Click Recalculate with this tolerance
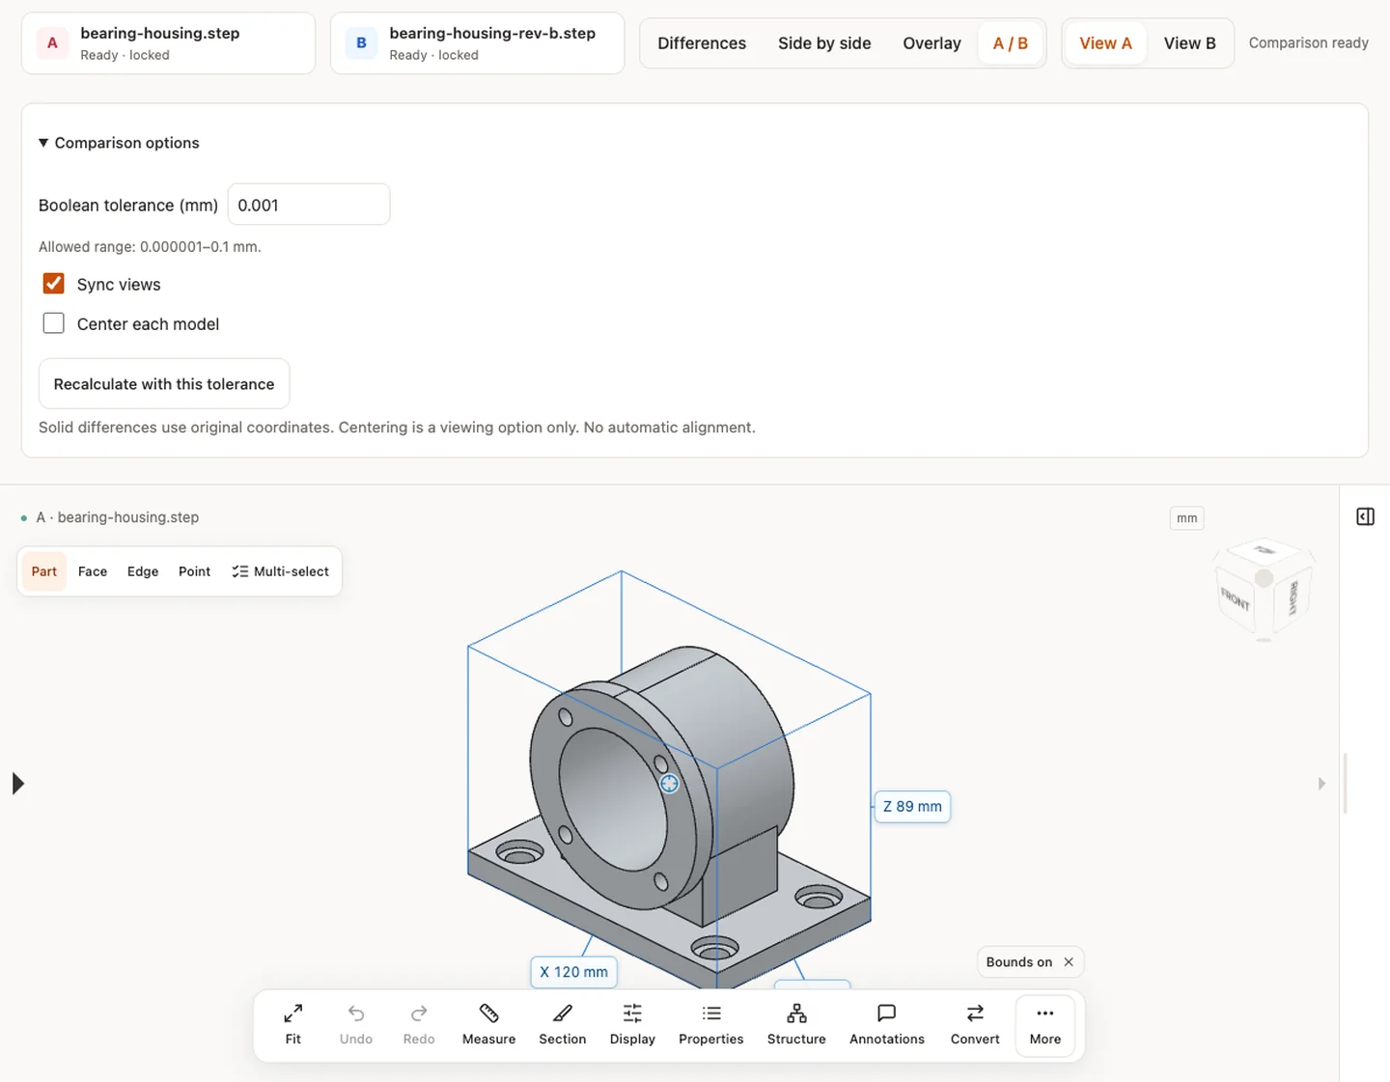Image resolution: width=1390 pixels, height=1082 pixels. click(x=164, y=384)
